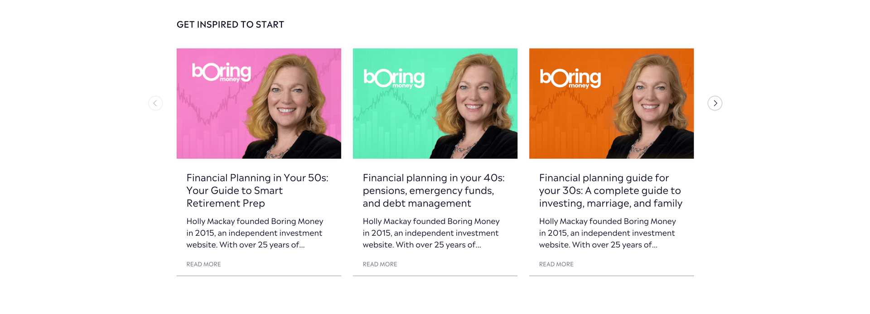Open 'Financial planning guide for your 30s' title
The width and height of the screenshot is (870, 314).
(x=611, y=190)
